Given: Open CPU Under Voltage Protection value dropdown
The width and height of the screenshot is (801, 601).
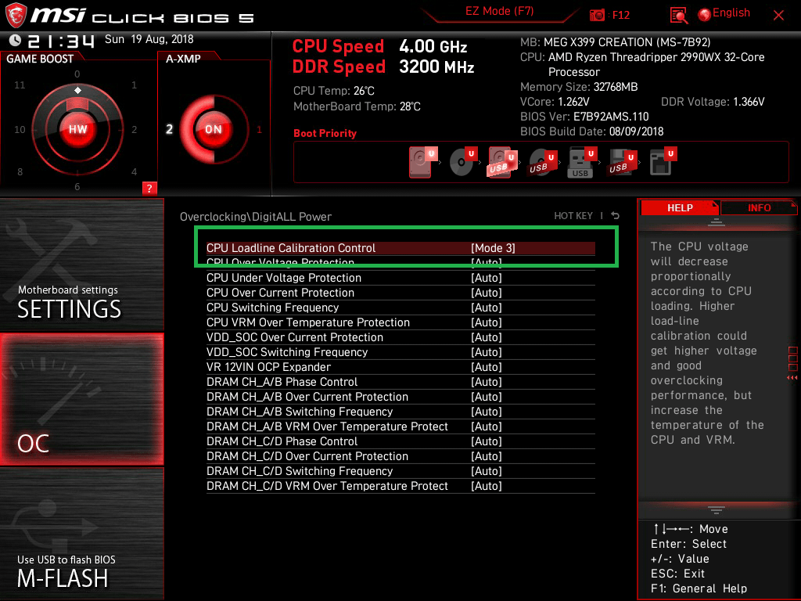Looking at the screenshot, I should point(486,278).
